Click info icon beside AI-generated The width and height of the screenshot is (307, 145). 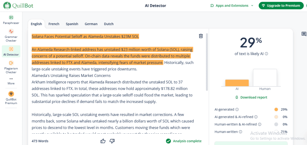[237, 109]
